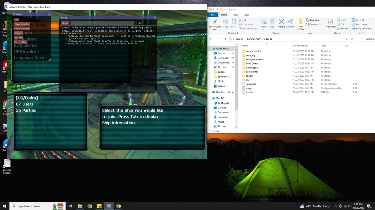Select EphineaPSO in Quick access
This screenshot has height=210, width=375.
224,77
